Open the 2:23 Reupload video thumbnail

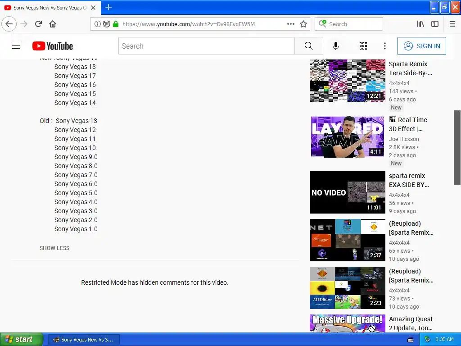[347, 288]
